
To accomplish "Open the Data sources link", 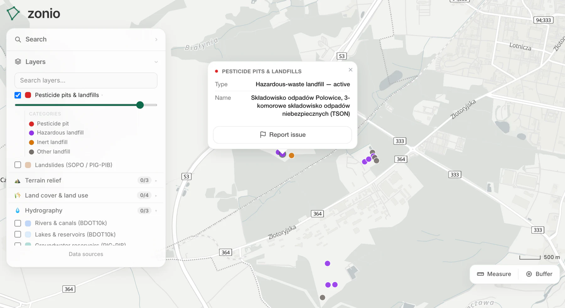I will [x=86, y=254].
